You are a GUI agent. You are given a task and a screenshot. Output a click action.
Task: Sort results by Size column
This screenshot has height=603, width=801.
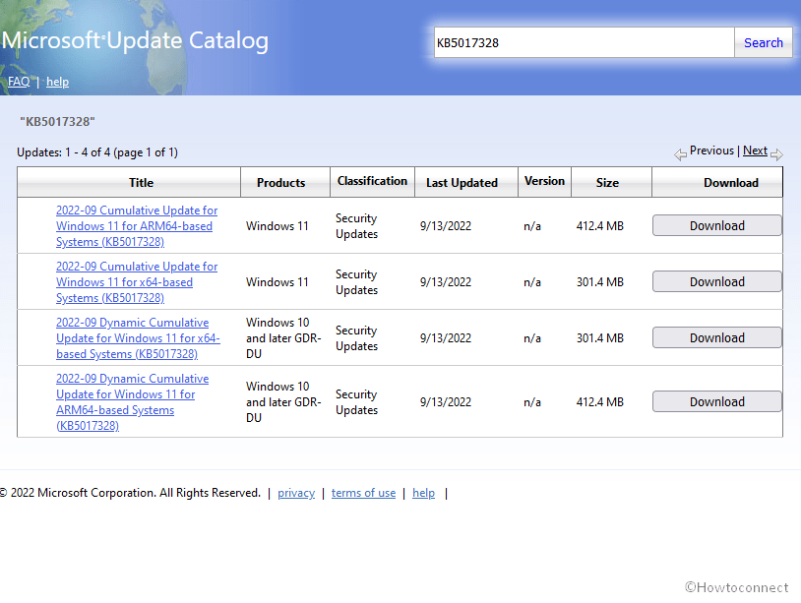tap(607, 182)
